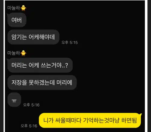
Task: Tap the yellow reply bubble 니가 싸울때마다
Action: click(90, 120)
